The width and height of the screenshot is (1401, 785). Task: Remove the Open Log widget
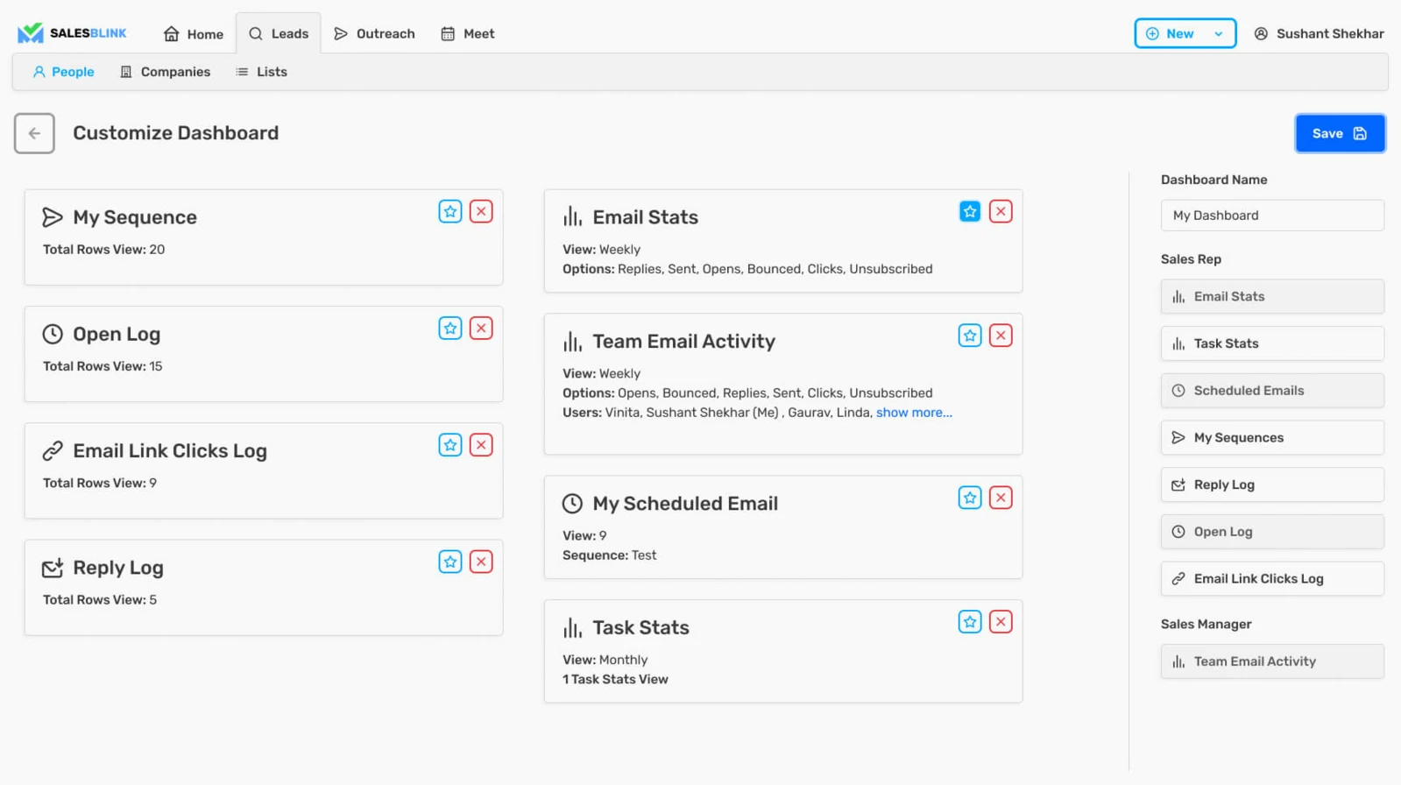(x=481, y=329)
